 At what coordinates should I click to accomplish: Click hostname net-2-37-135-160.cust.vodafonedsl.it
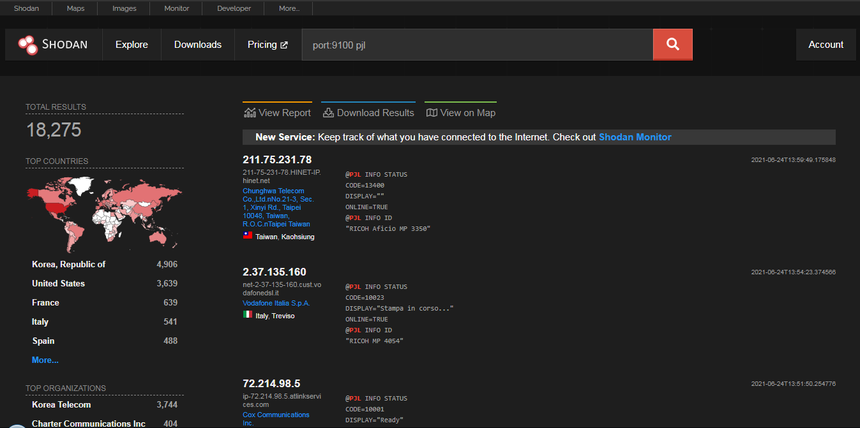[x=282, y=288]
